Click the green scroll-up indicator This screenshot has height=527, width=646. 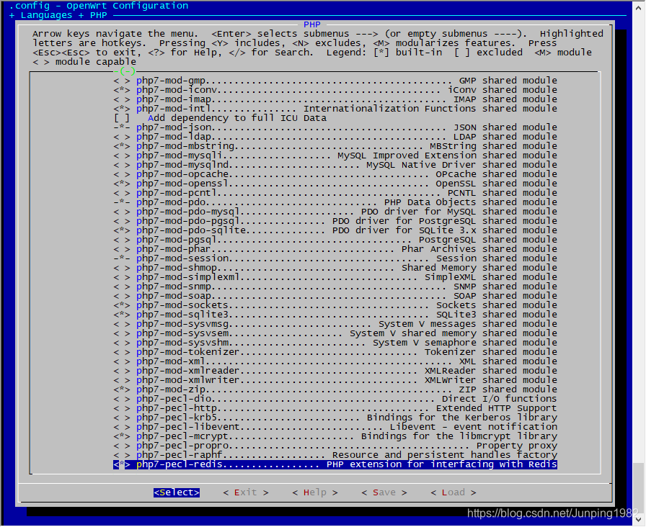coord(125,71)
